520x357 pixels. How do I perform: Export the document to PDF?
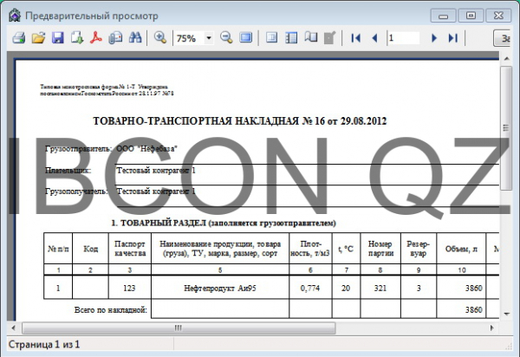pyautogui.click(x=96, y=38)
